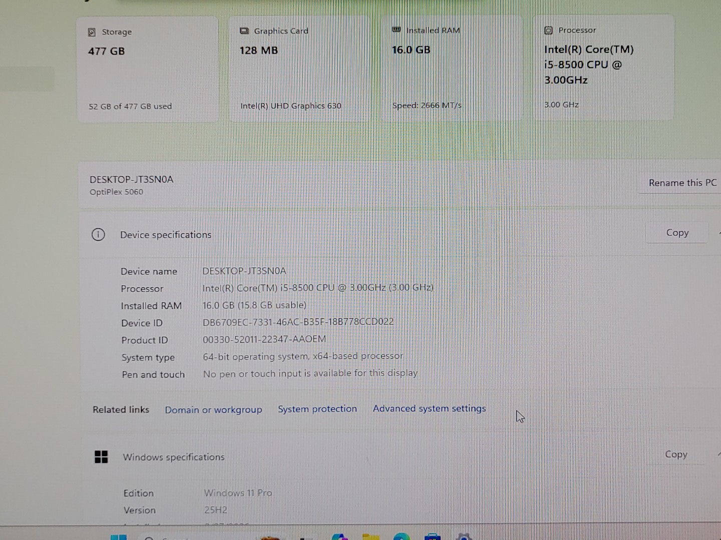Image resolution: width=721 pixels, height=540 pixels.
Task: Open Copilot from the taskbar
Action: (x=340, y=537)
